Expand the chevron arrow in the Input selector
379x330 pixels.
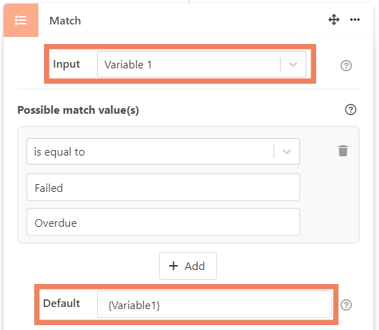pyautogui.click(x=293, y=64)
